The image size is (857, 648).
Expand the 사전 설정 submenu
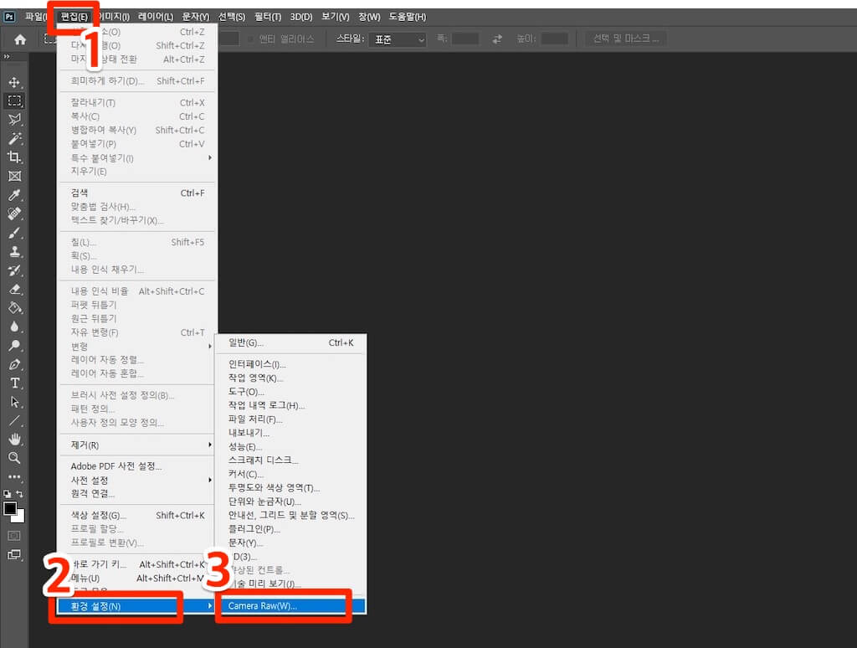pos(136,480)
